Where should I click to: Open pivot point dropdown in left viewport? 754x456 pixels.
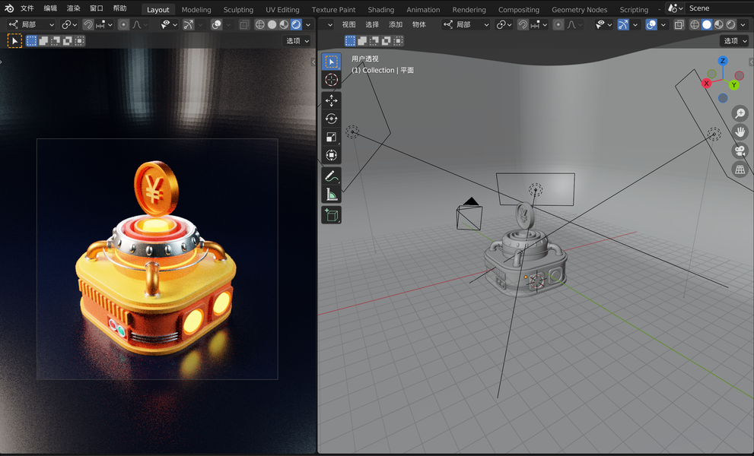click(70, 24)
